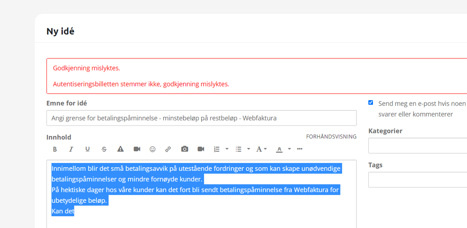This screenshot has width=467, height=228.
Task: Open the emoji smiley picker
Action: (x=153, y=149)
